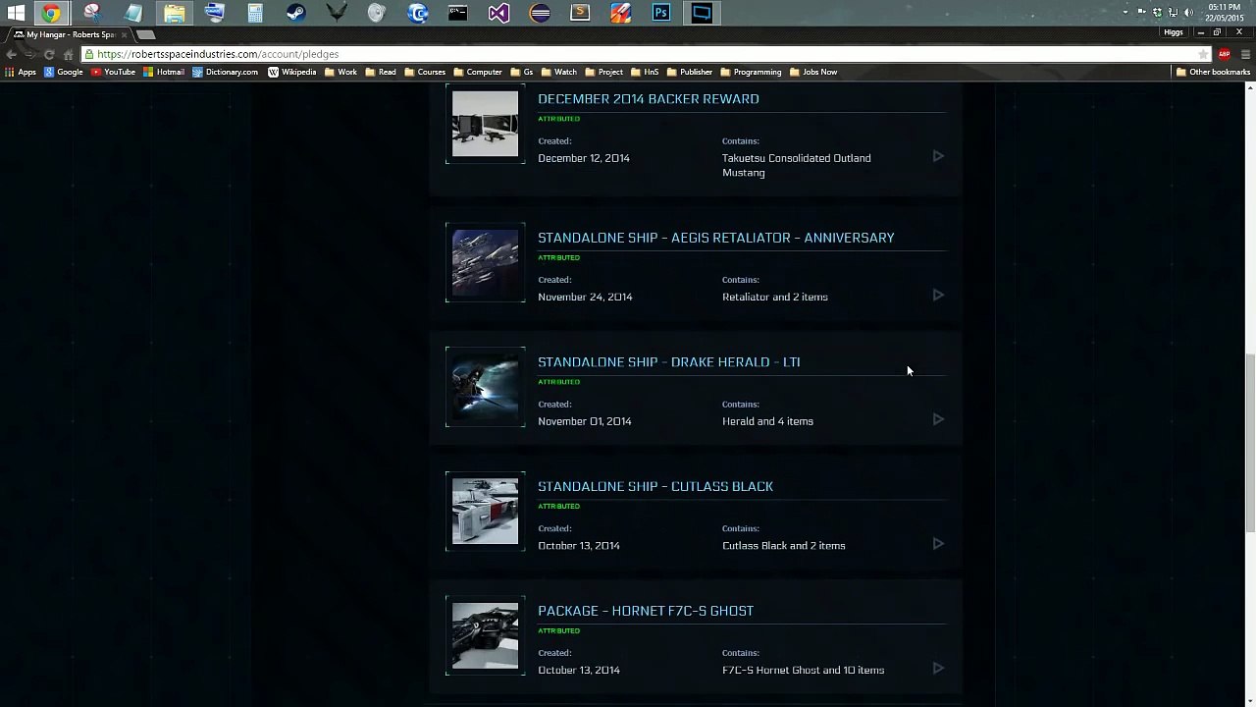The width and height of the screenshot is (1256, 707).
Task: Launch Steam from the taskbar
Action: coord(295,13)
